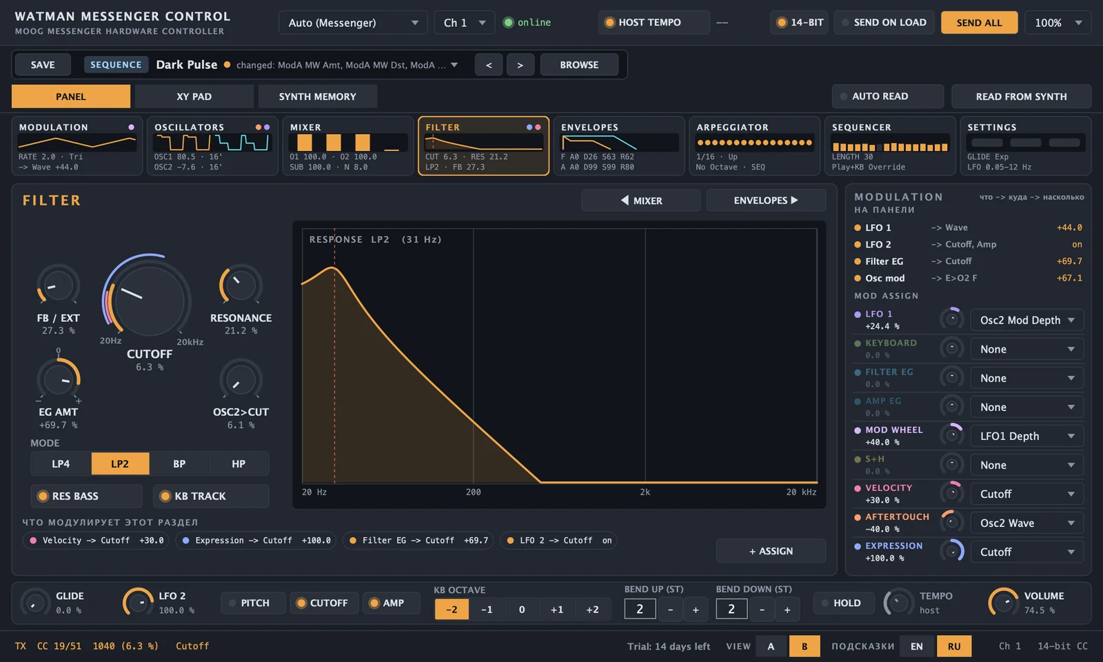Open the Modulation section card
This screenshot has height=662, width=1103.
pyautogui.click(x=77, y=146)
